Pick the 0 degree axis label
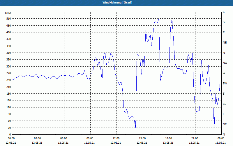 10,135
